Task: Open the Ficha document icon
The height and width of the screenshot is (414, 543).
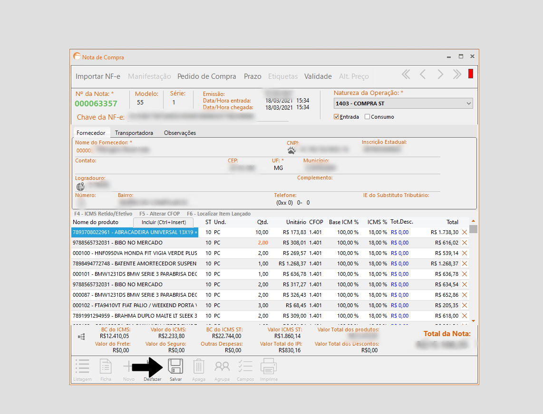Action: pyautogui.click(x=106, y=367)
